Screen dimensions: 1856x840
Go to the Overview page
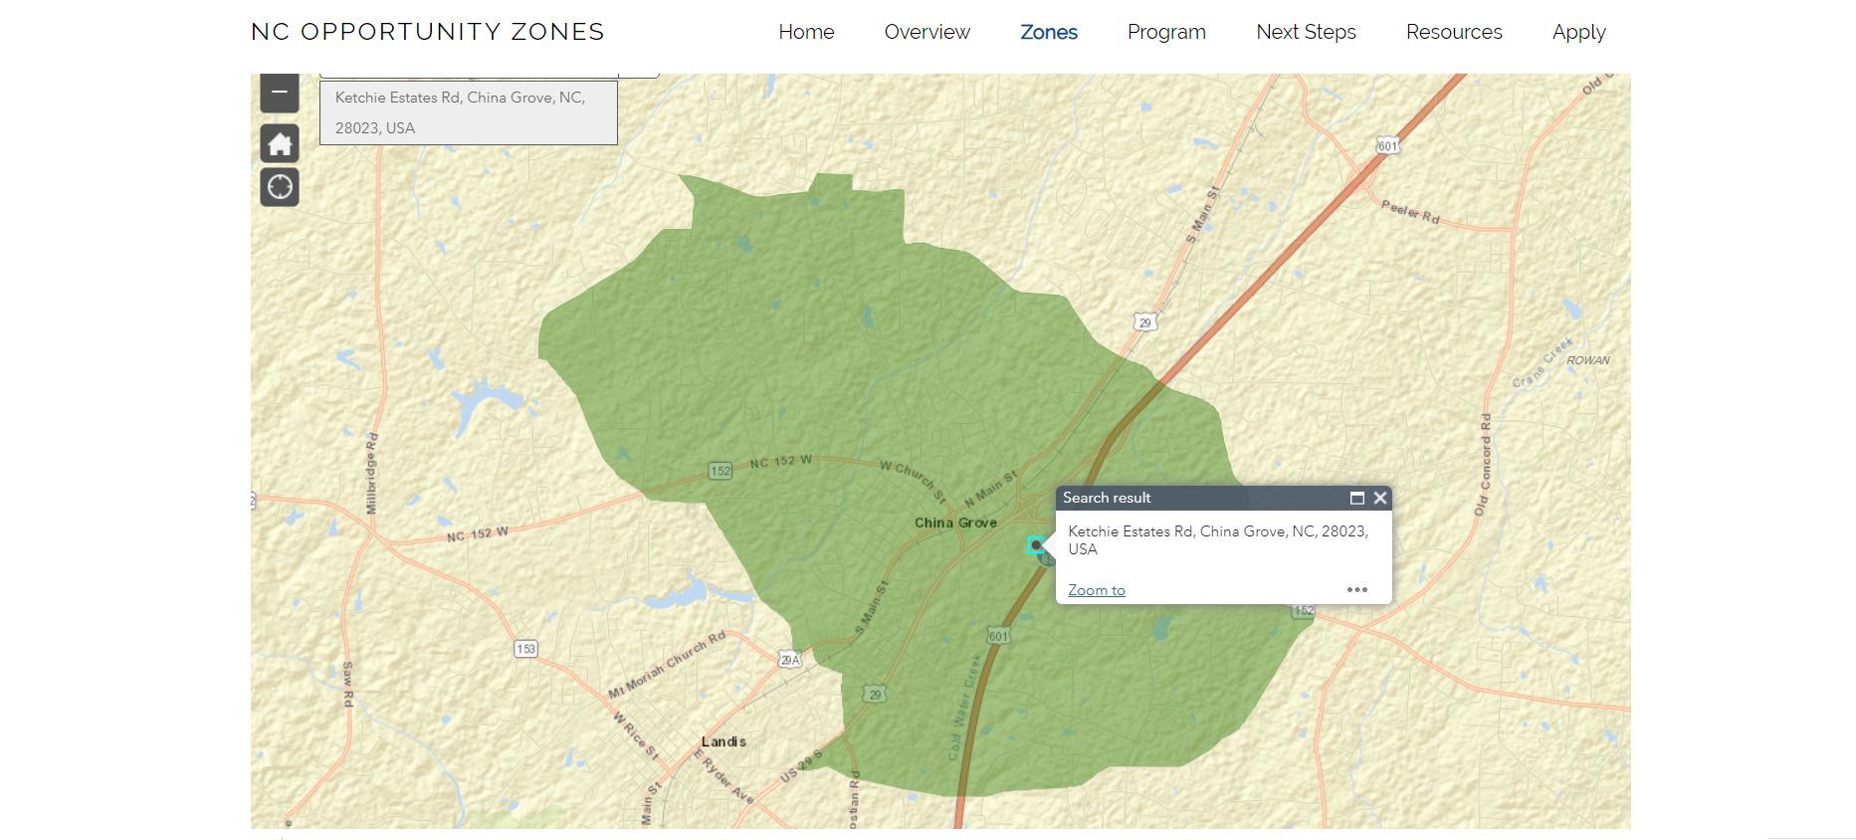click(x=927, y=32)
